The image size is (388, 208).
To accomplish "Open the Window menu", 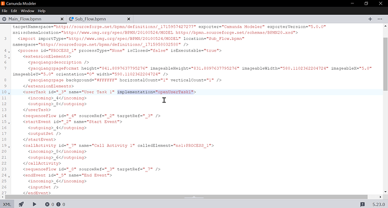I will coord(28,11).
